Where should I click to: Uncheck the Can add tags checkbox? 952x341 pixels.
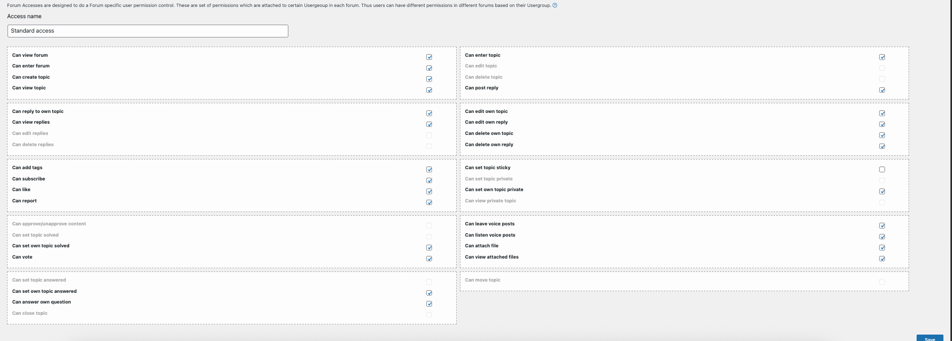[429, 169]
